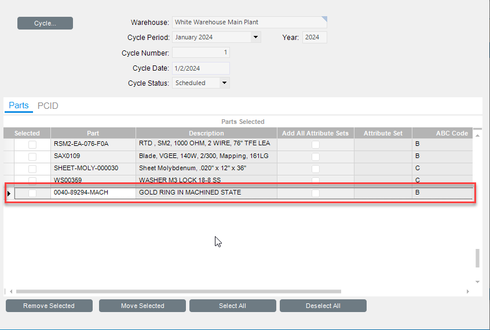
Task: Check Selected box for 0040-89294-MACH
Action: point(32,193)
